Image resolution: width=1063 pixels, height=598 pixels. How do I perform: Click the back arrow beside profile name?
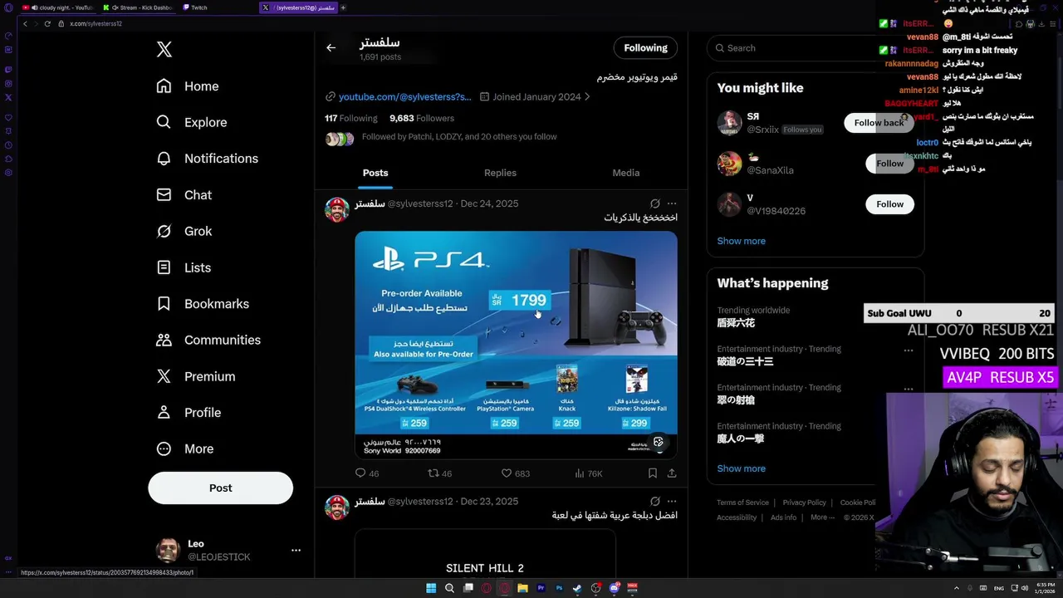click(x=331, y=48)
